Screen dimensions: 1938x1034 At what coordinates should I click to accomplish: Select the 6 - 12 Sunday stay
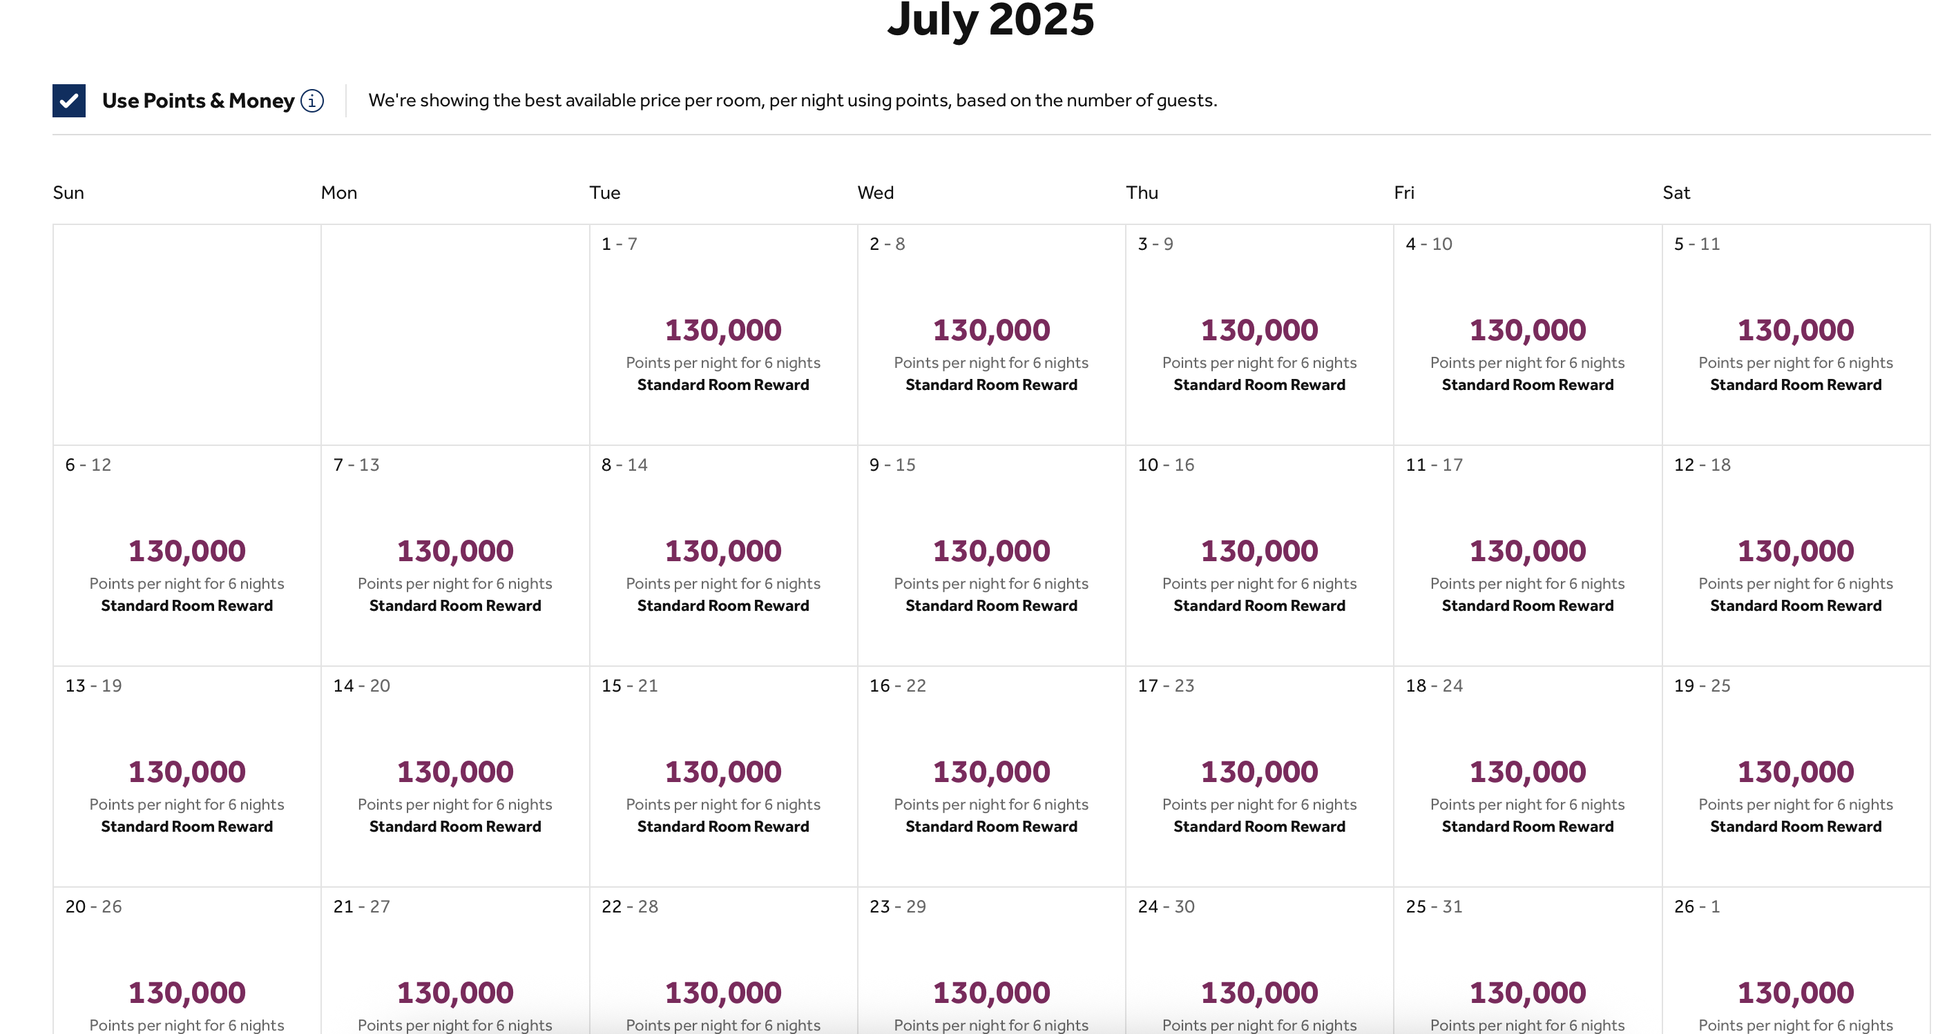[187, 556]
